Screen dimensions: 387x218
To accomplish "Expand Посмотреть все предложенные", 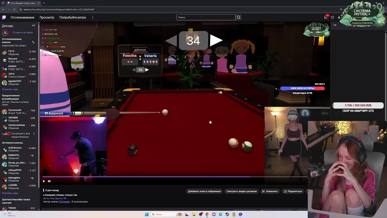I will click(x=19, y=135).
